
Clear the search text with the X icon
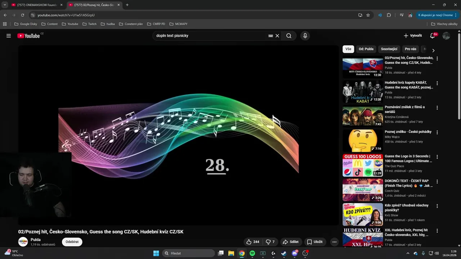(x=277, y=36)
